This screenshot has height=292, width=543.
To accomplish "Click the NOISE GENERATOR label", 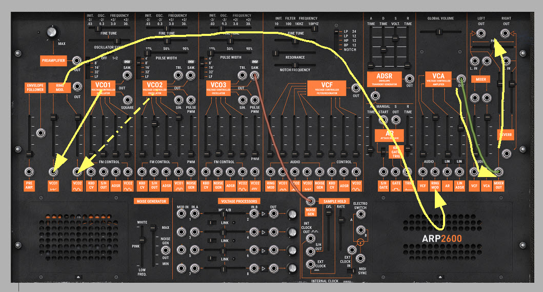I will (x=151, y=201).
